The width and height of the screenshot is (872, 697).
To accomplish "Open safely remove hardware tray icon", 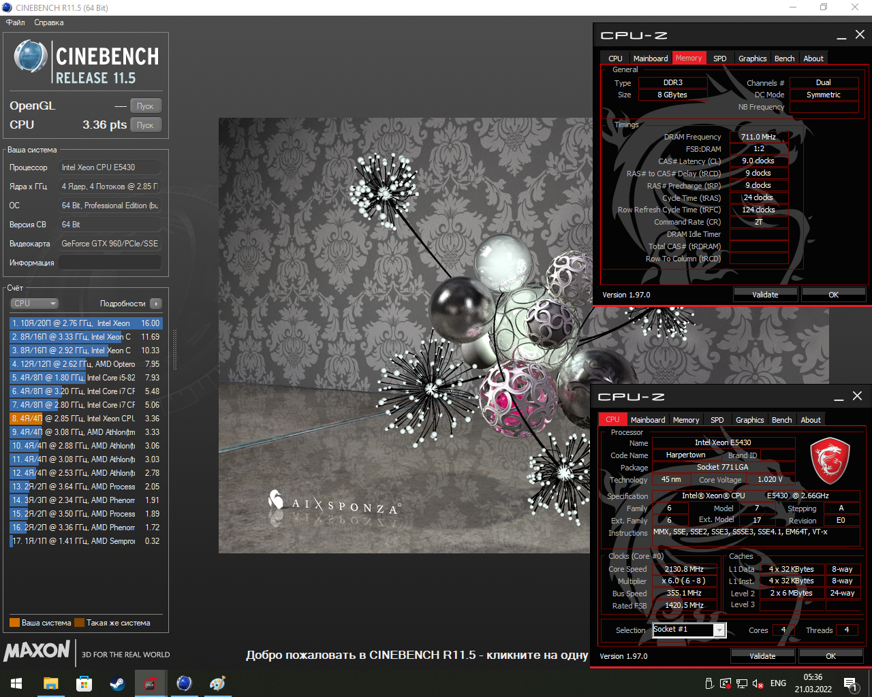I will coord(708,683).
